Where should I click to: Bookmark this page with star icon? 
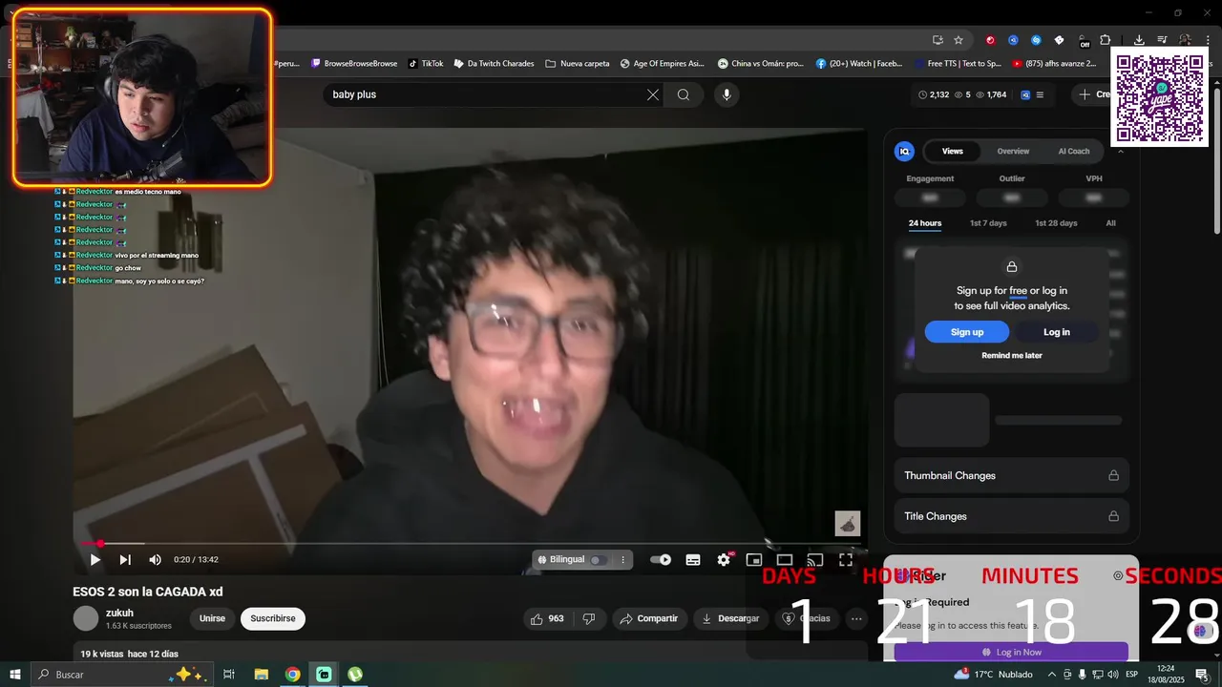point(959,40)
